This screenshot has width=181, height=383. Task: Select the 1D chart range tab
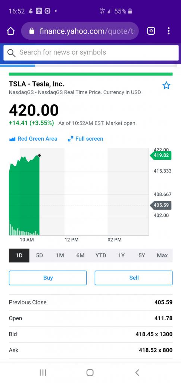19,255
